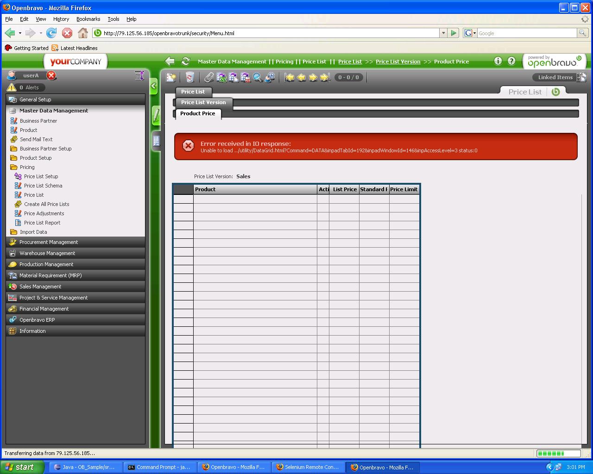
Task: Click the Print to PDF toolbar icon
Action: click(246, 77)
